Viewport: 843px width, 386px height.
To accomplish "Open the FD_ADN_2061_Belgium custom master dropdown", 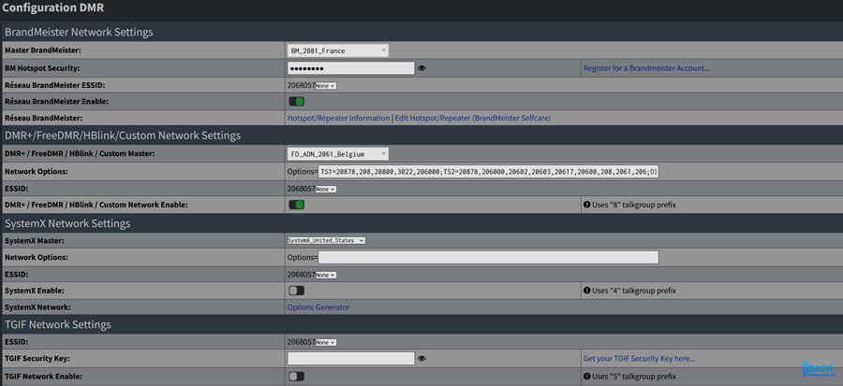I will click(x=337, y=154).
